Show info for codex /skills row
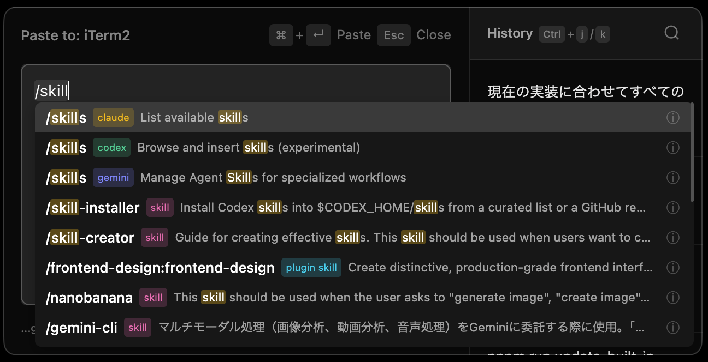 coord(673,148)
